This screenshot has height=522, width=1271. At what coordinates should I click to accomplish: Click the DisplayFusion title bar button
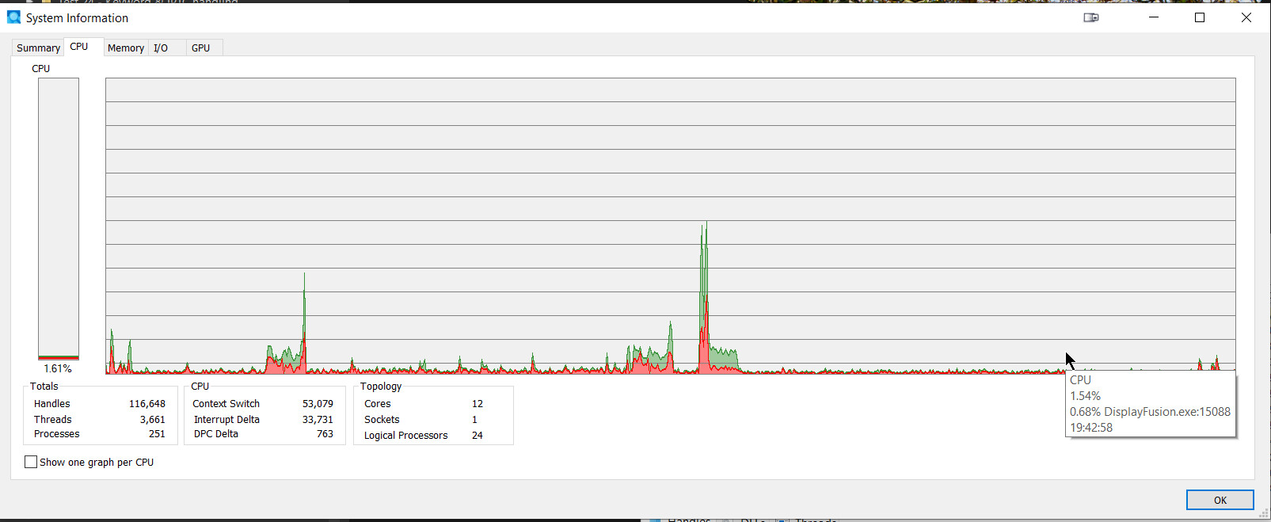[x=1090, y=17]
